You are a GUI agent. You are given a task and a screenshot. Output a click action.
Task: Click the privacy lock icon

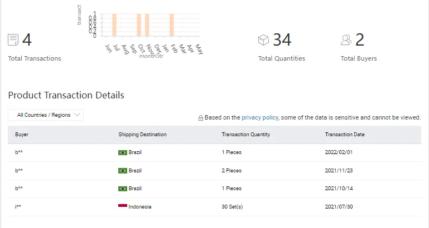(x=201, y=118)
